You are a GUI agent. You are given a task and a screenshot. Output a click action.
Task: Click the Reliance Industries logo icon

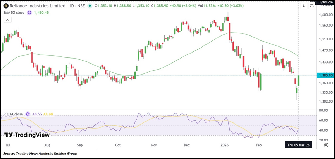click(6, 6)
